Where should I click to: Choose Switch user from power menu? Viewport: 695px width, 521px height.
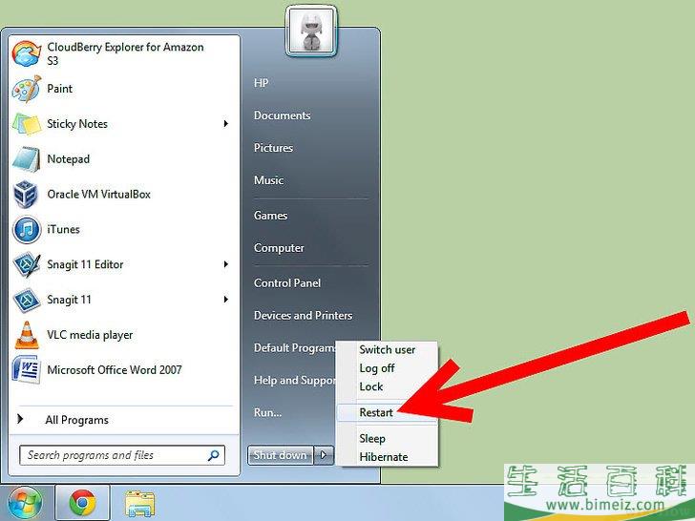387,349
